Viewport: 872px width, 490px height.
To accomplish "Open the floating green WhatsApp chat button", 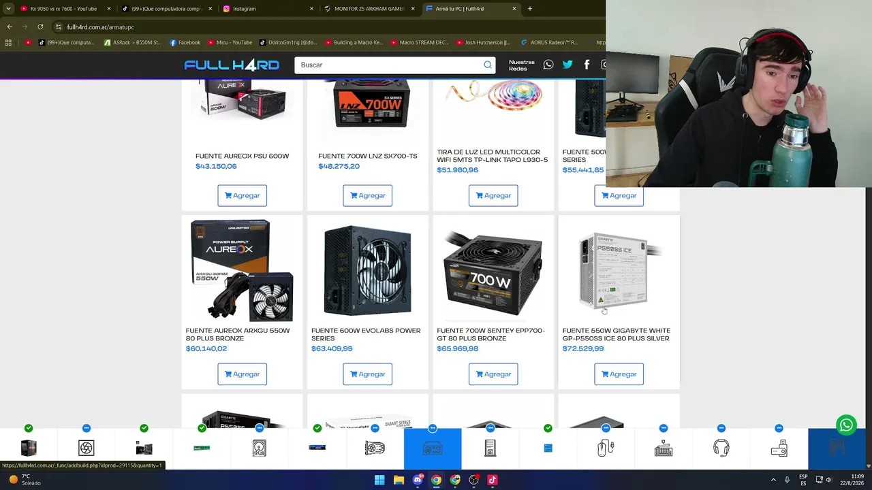I will pyautogui.click(x=846, y=425).
